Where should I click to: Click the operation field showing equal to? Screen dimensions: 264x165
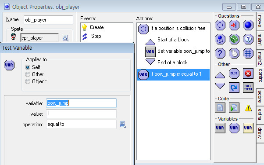[x=81, y=124]
